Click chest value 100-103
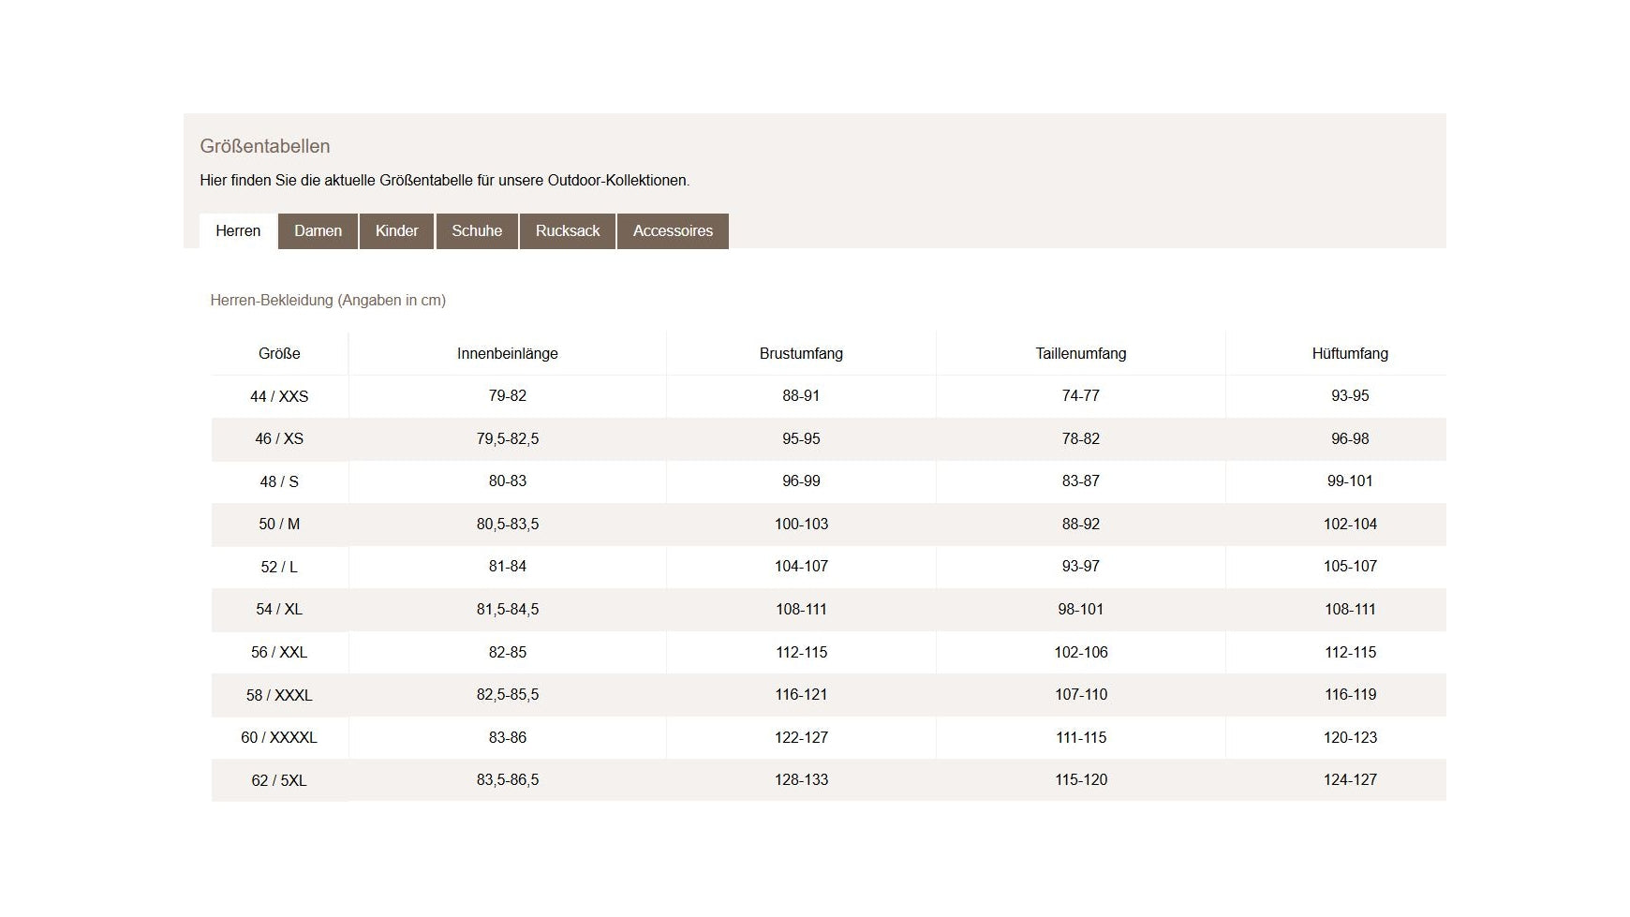The height and width of the screenshot is (917, 1630). 801,525
